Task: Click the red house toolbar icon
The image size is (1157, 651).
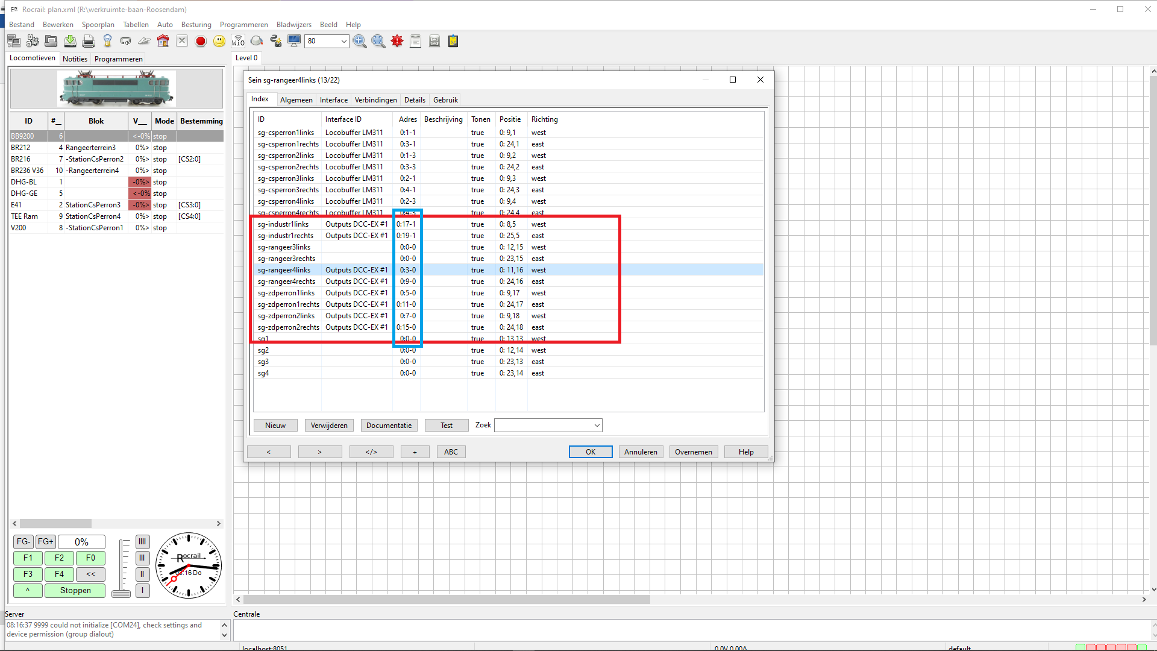Action: (x=163, y=41)
